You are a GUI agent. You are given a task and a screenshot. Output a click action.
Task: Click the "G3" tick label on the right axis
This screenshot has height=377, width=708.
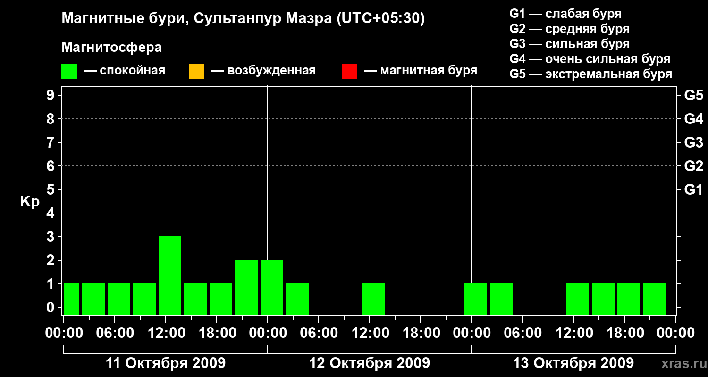coord(693,142)
